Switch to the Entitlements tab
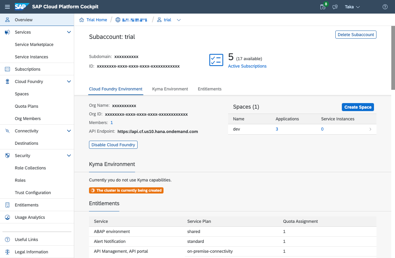The height and width of the screenshot is (258, 395). [210, 89]
